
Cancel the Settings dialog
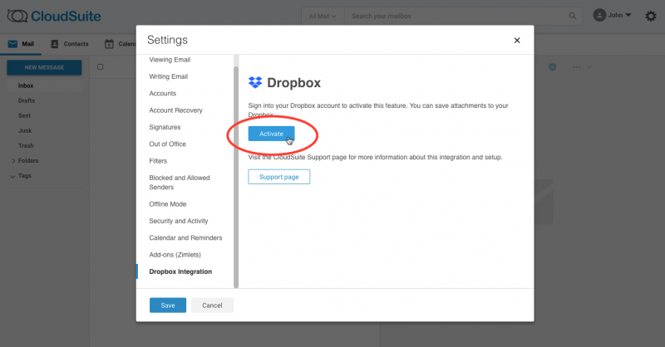[x=212, y=305]
